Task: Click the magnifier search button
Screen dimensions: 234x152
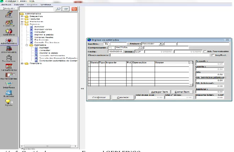Action: 58,9
